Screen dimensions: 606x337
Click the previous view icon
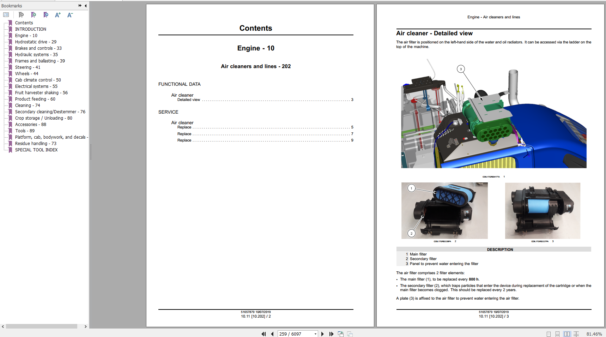click(x=341, y=334)
